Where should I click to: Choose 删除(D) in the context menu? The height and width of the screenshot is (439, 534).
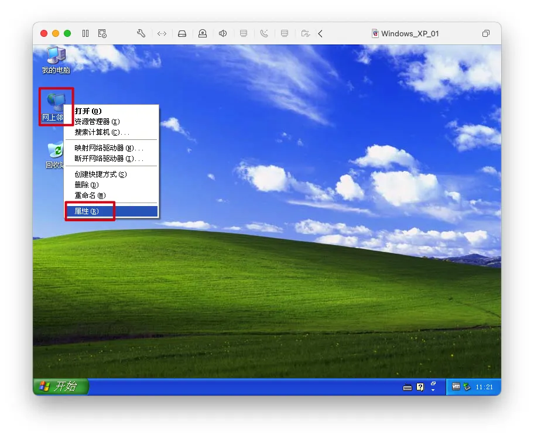[x=111, y=185]
